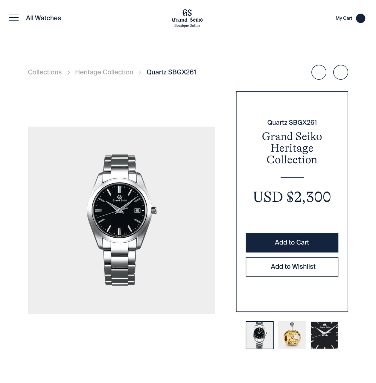Image resolution: width=376 pixels, height=383 pixels.
Task: Click the USD $2,300 price text
Action: pyautogui.click(x=292, y=197)
